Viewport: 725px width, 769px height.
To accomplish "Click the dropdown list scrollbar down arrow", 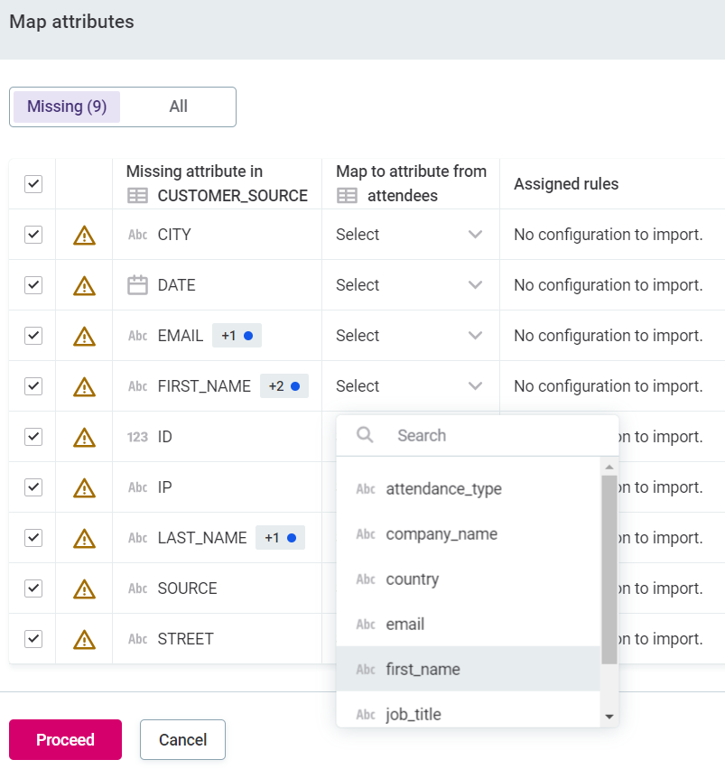I will coord(609,717).
